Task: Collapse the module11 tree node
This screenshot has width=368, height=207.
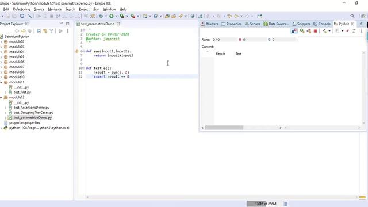Action: coord(1,82)
